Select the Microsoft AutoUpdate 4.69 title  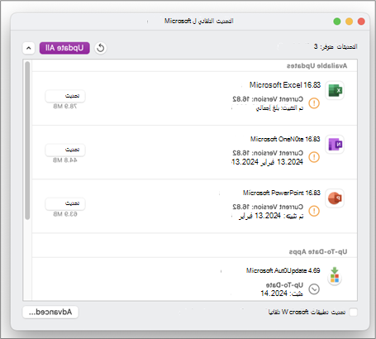tap(283, 270)
